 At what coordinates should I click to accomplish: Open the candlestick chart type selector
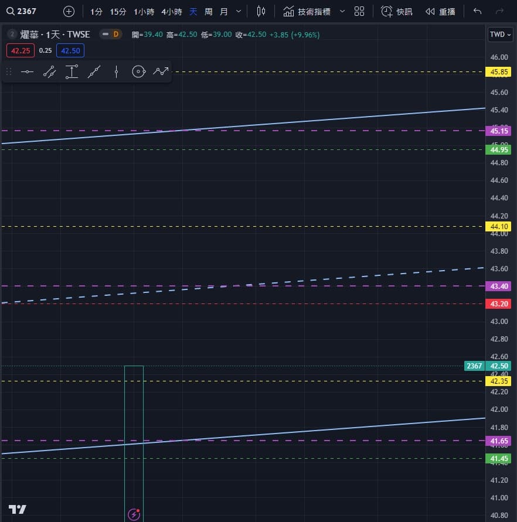click(x=261, y=11)
